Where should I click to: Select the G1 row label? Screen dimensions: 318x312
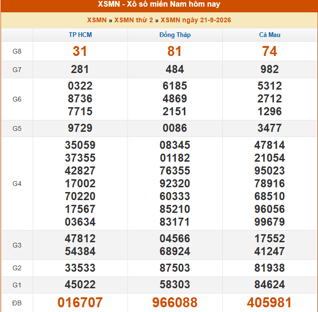click(17, 285)
